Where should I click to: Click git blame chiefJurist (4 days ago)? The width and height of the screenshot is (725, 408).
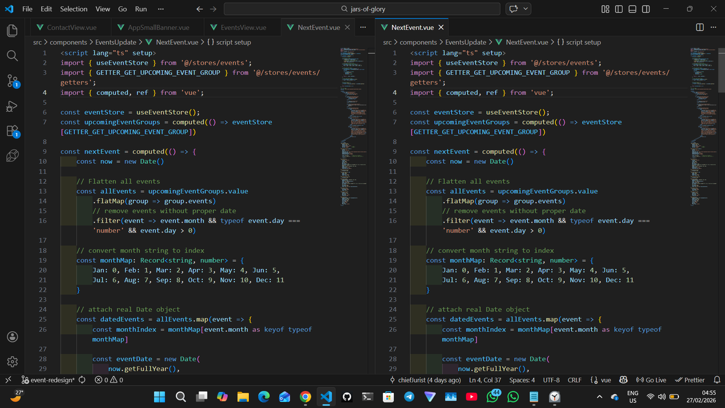point(426,380)
